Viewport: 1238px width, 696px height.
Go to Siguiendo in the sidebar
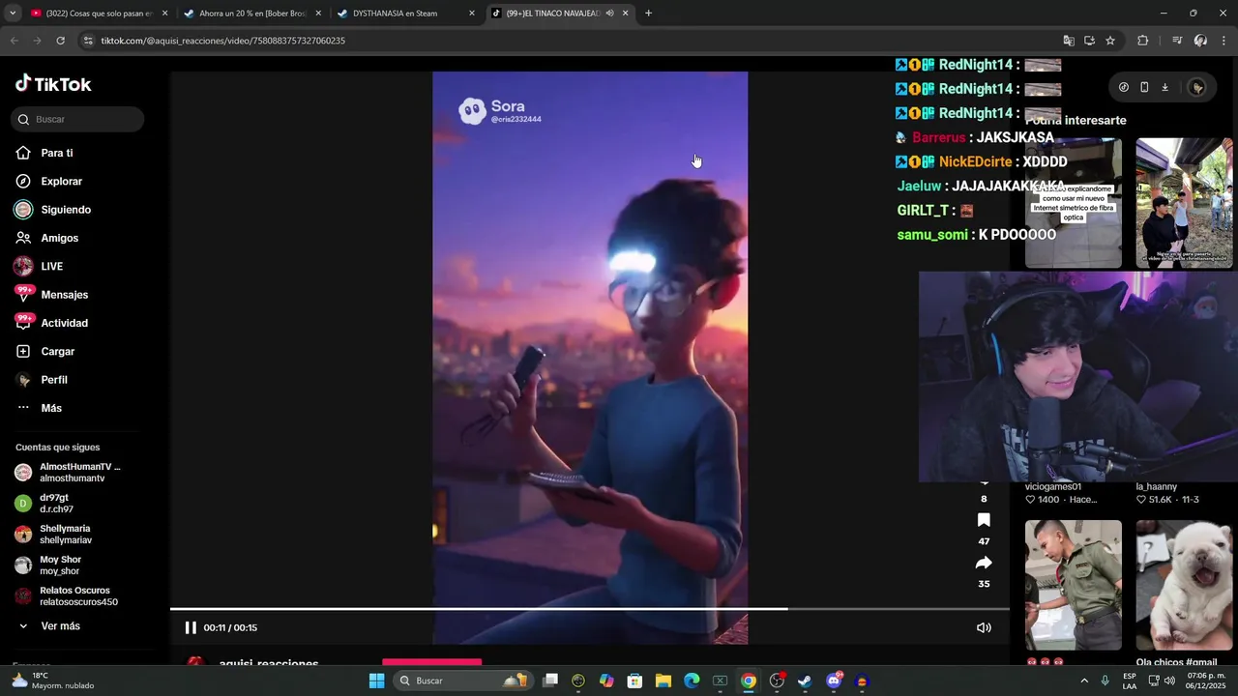pos(52,210)
